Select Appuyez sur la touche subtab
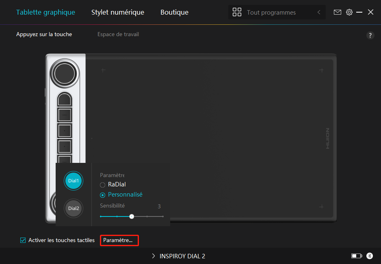 [x=44, y=34]
